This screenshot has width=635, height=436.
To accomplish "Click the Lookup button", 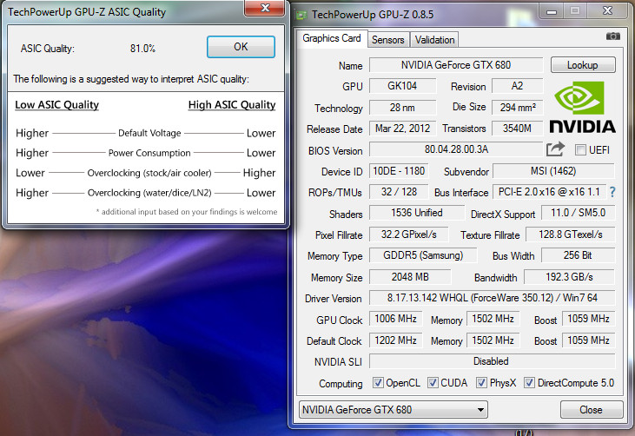I will coord(583,65).
